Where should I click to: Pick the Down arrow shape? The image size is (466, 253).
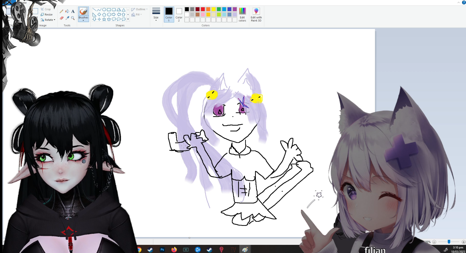(x=94, y=19)
